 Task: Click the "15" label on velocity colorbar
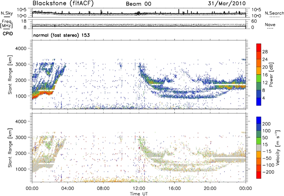pyautogui.click(x=265, y=145)
